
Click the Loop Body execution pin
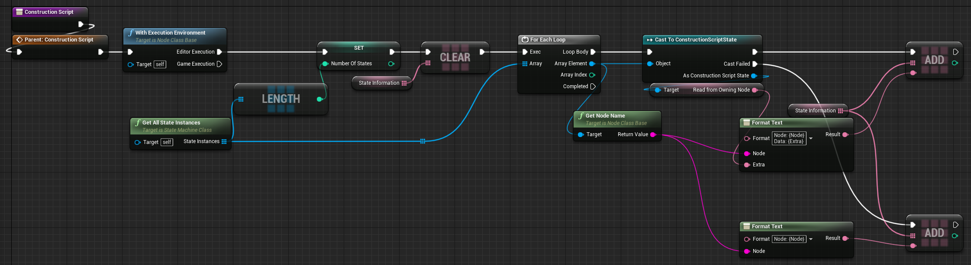coord(593,52)
